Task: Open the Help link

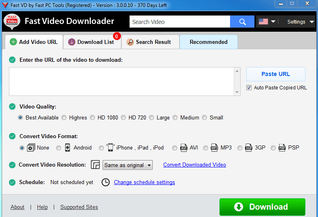Action: click(42, 207)
